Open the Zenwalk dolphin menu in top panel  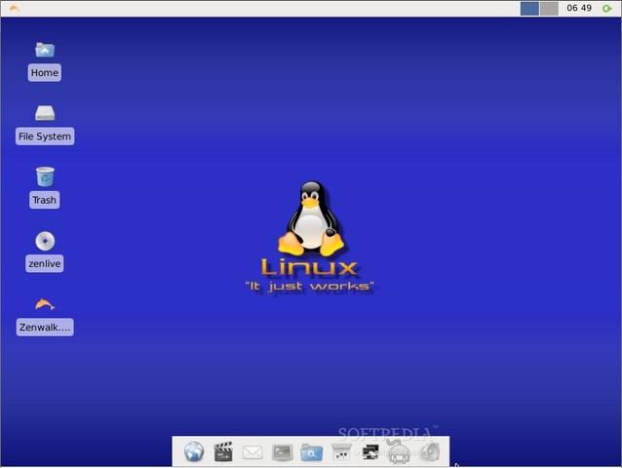[14, 8]
